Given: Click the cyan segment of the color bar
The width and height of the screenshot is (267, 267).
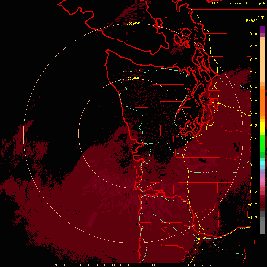Looking at the screenshot, I should (262, 163).
